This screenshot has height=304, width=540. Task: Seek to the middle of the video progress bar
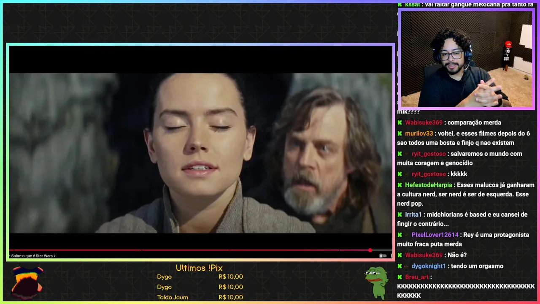(200, 250)
